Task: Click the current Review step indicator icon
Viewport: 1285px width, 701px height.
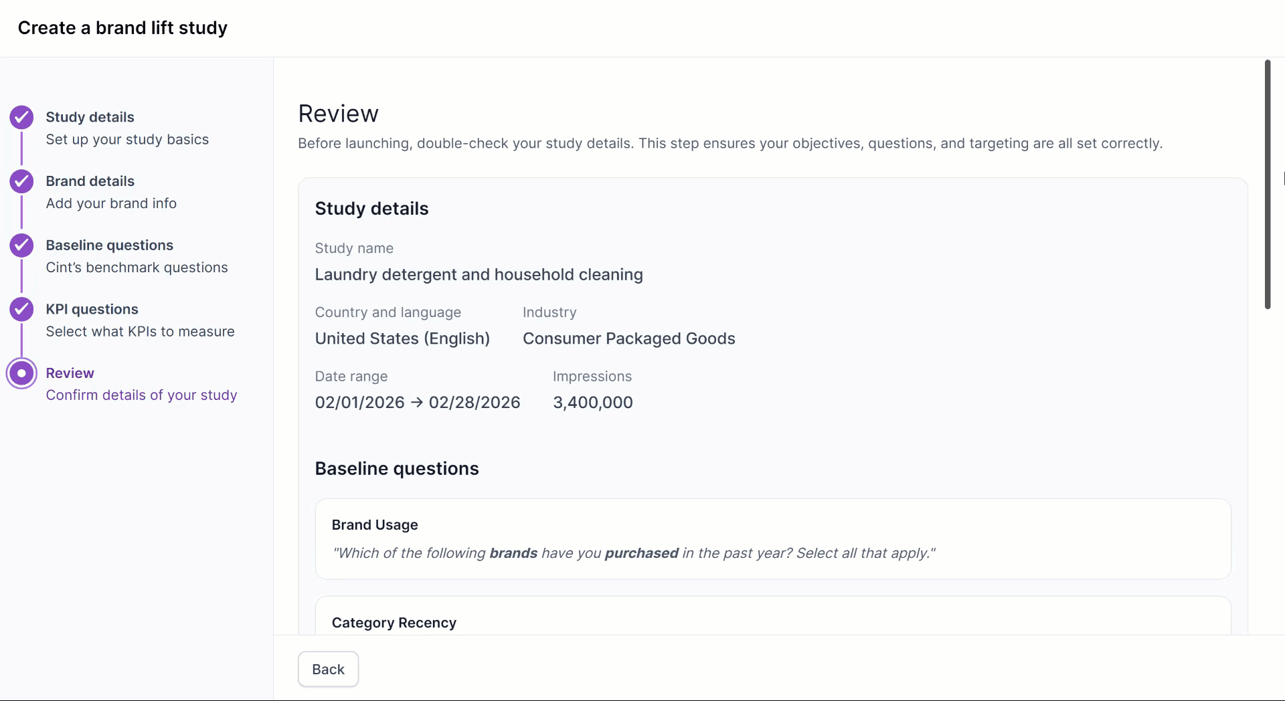Action: 21,373
